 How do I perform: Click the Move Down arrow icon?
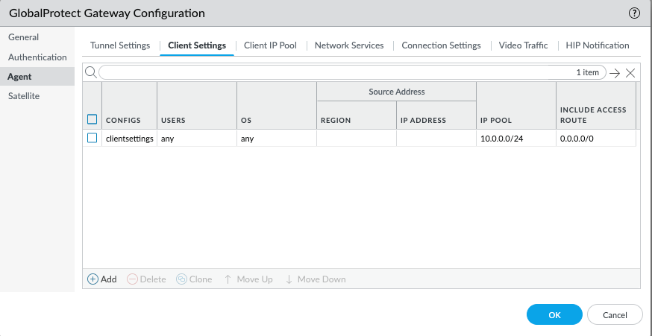[289, 279]
